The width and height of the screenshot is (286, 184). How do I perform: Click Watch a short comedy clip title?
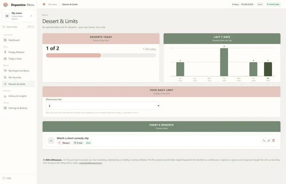73,138
